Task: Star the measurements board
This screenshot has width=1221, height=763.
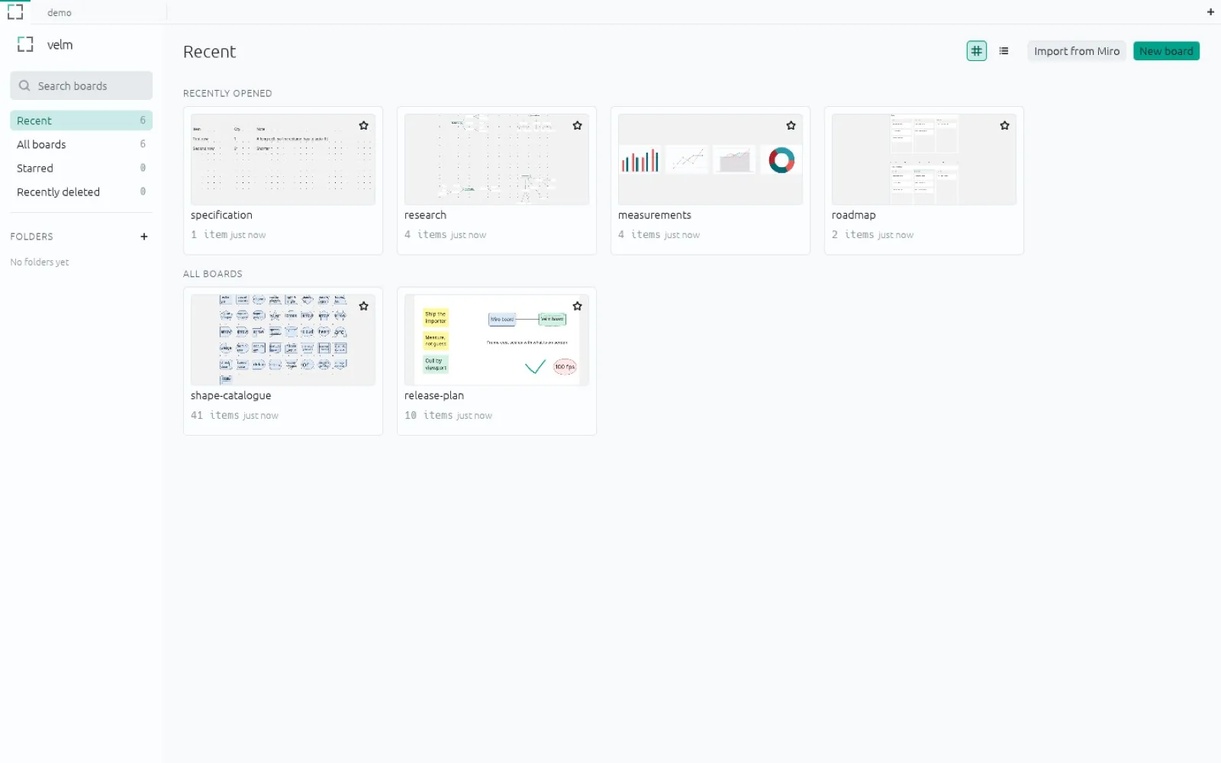Action: pyautogui.click(x=791, y=125)
